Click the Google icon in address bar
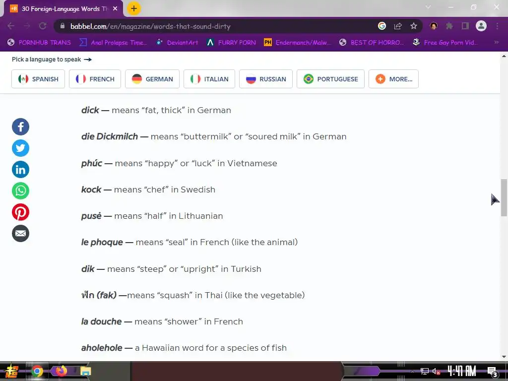The width and height of the screenshot is (508, 381). tap(382, 26)
